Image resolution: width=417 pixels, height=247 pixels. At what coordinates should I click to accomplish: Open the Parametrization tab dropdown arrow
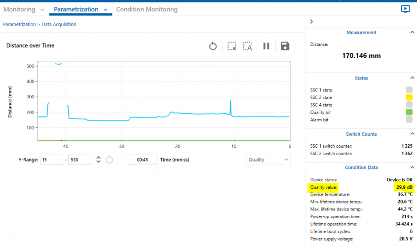pyautogui.click(x=106, y=10)
